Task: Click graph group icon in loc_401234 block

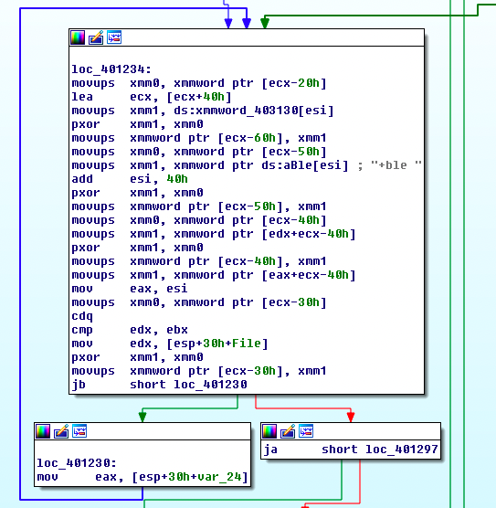Action: [114, 37]
